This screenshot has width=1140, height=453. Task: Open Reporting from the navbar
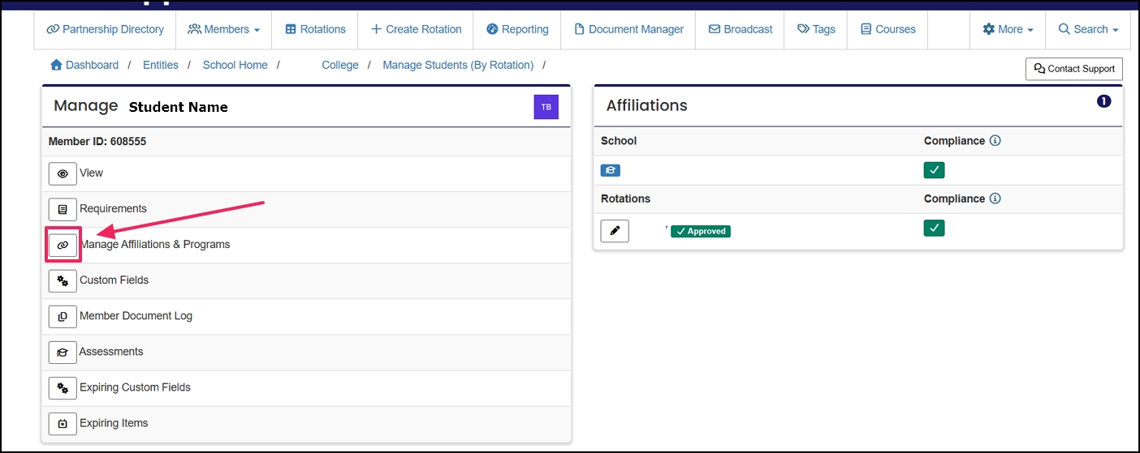[517, 29]
